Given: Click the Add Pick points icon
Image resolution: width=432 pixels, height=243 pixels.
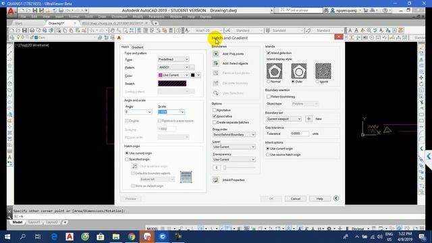Looking at the screenshot, I should [x=216, y=54].
